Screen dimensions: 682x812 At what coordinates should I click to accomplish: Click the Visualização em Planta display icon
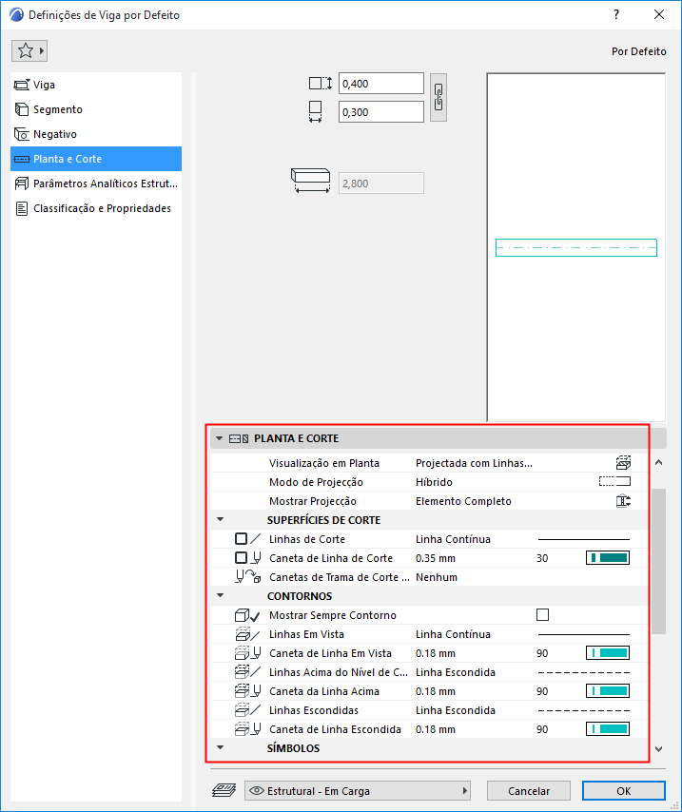[x=623, y=462]
